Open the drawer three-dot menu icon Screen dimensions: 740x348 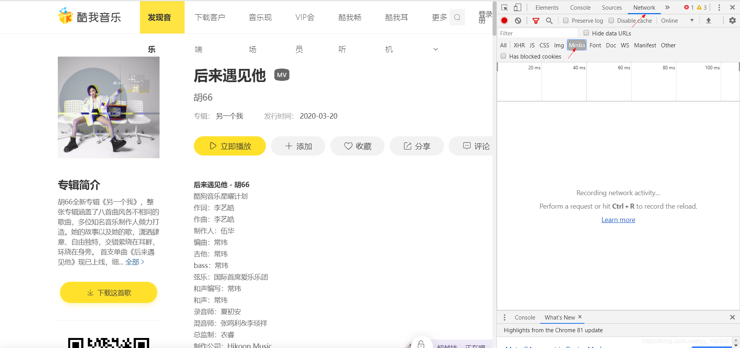click(x=505, y=317)
